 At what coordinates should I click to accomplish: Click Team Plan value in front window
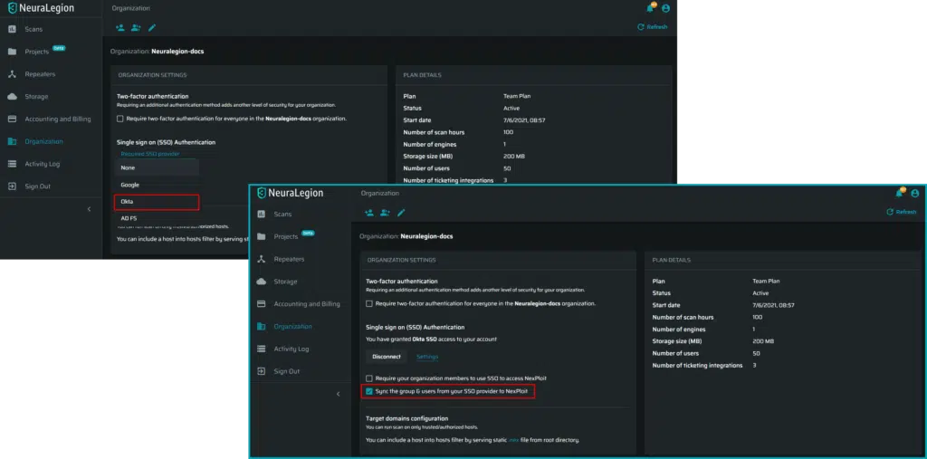coord(767,282)
